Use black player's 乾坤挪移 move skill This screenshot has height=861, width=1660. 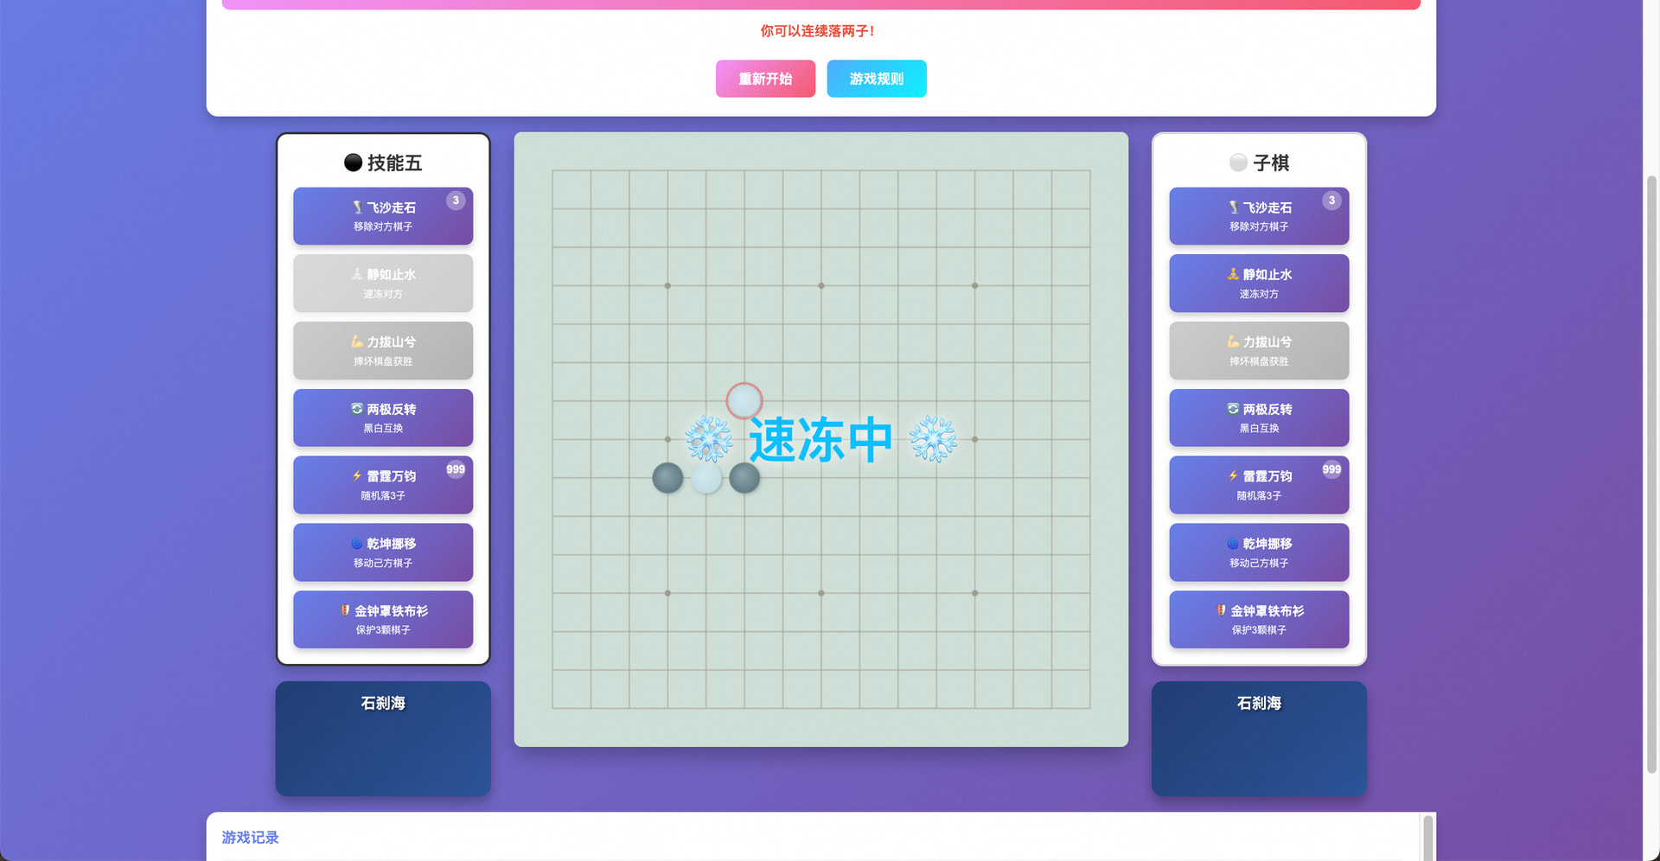point(382,552)
